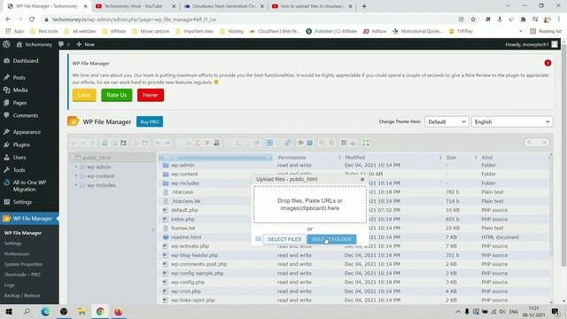
Task: Bookmark this page with star icon
Action: tap(473, 19)
